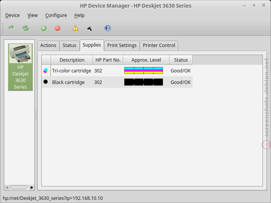Click the black ink level bar
Screen dimensions: 271x203
tap(144, 82)
